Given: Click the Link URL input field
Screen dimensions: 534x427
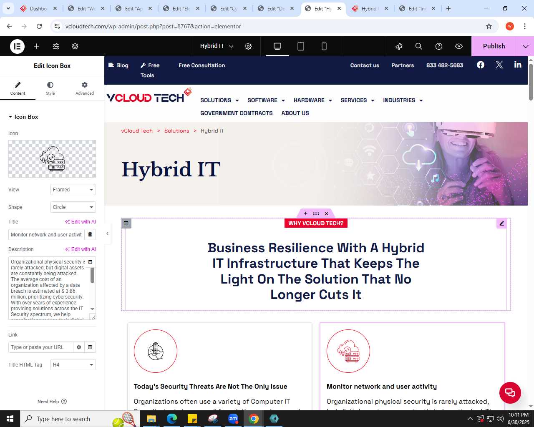Looking at the screenshot, I should coord(40,347).
